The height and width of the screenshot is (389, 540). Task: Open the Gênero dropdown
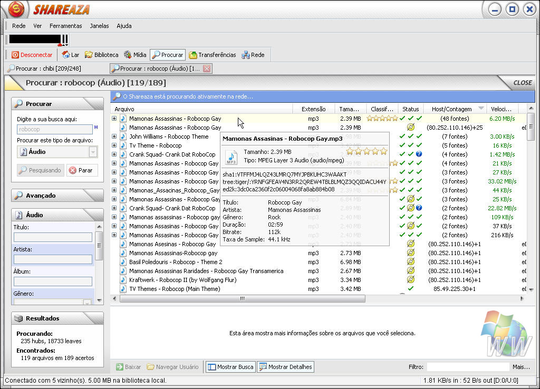87,302
